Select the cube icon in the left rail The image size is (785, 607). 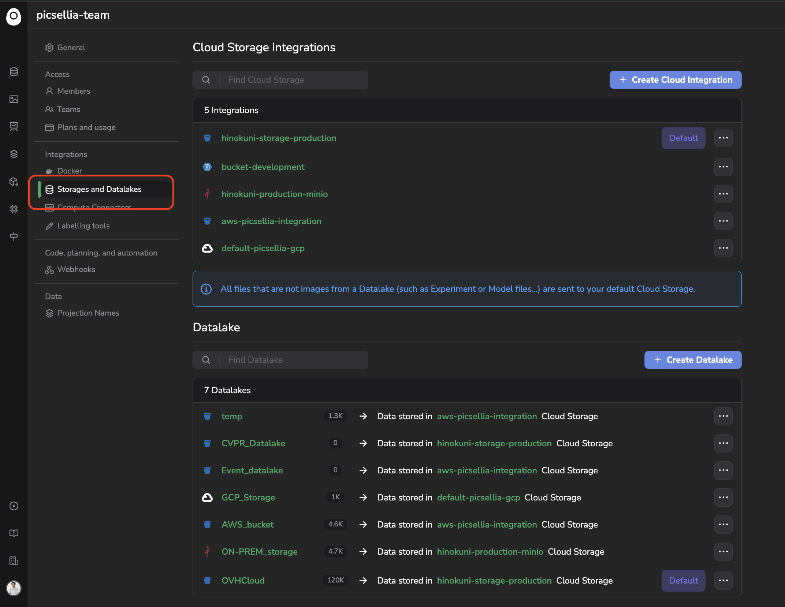pos(14,182)
